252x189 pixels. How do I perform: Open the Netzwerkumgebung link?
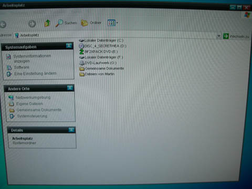click(33, 98)
